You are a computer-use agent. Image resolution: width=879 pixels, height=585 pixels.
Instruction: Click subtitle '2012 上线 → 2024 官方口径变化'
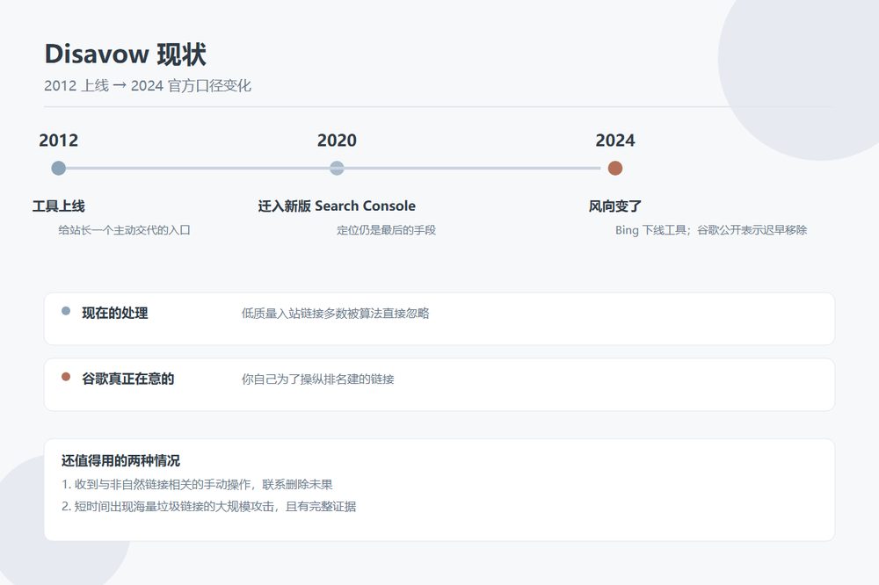point(148,86)
